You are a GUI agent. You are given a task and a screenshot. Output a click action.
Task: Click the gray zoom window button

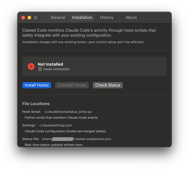coord(36,18)
